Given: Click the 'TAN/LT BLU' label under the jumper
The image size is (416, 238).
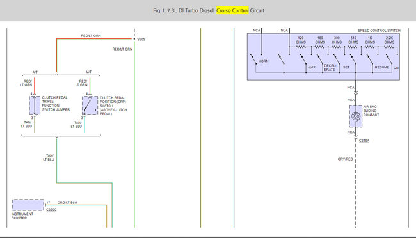Looking at the screenshot, I should click(26, 125).
